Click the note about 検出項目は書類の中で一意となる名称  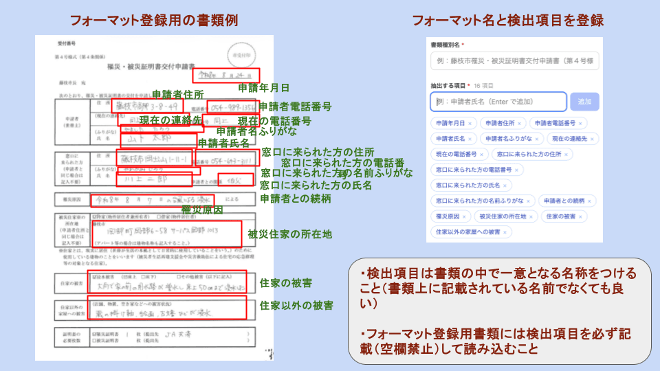498,289
